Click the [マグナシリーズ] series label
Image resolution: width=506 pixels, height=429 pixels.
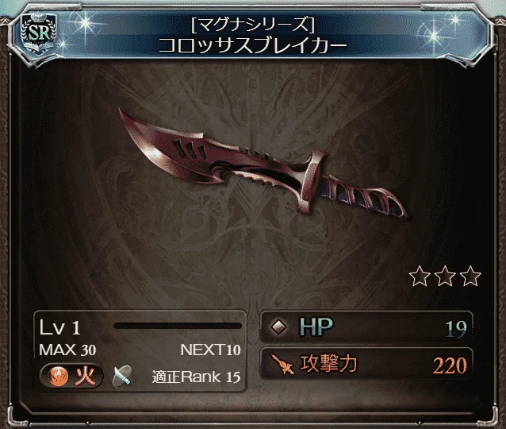[253, 25]
